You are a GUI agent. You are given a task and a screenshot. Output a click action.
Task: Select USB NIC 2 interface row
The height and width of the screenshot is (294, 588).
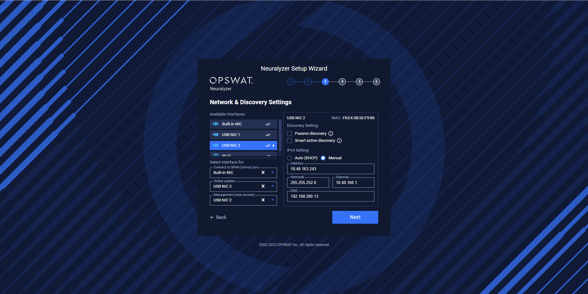pyautogui.click(x=243, y=145)
